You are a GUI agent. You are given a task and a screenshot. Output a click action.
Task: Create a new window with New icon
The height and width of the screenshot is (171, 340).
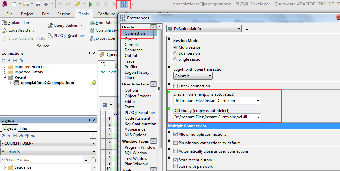[14, 4]
